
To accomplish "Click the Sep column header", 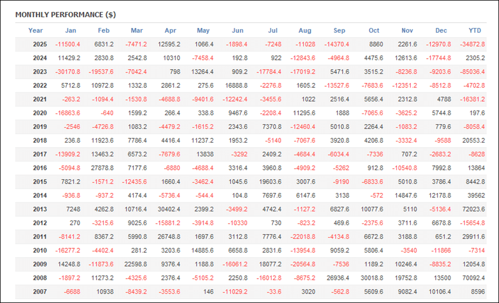I will click(x=339, y=30).
